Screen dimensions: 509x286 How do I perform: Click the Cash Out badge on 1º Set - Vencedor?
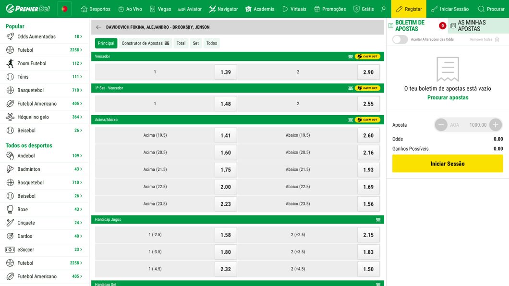click(x=367, y=88)
